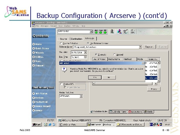Click the grayed-out users toolbar icon
This screenshot has height=135, width=180.
click(133, 31)
